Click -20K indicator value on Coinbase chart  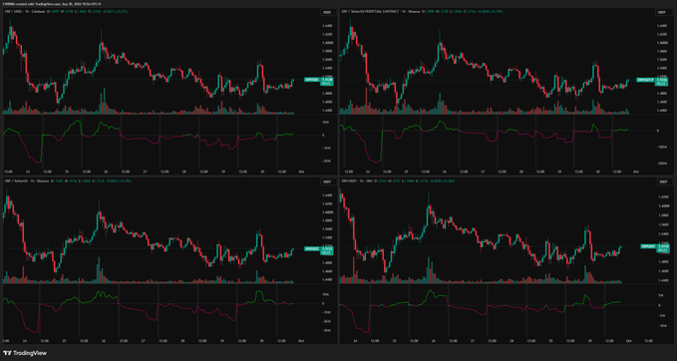(326, 162)
